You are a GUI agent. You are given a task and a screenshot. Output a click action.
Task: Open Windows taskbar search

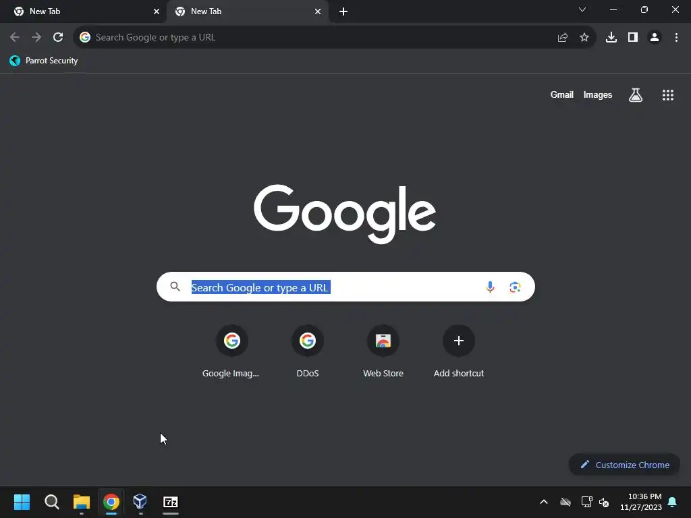51,502
